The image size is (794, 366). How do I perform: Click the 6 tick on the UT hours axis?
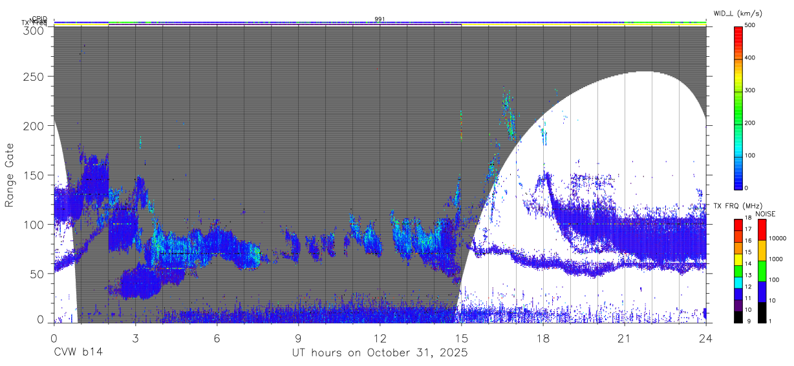(217, 338)
